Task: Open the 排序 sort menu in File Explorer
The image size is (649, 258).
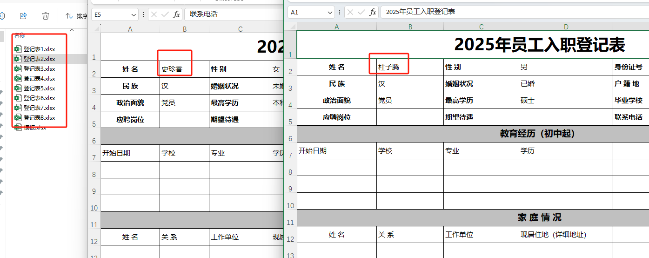Action: (x=76, y=16)
